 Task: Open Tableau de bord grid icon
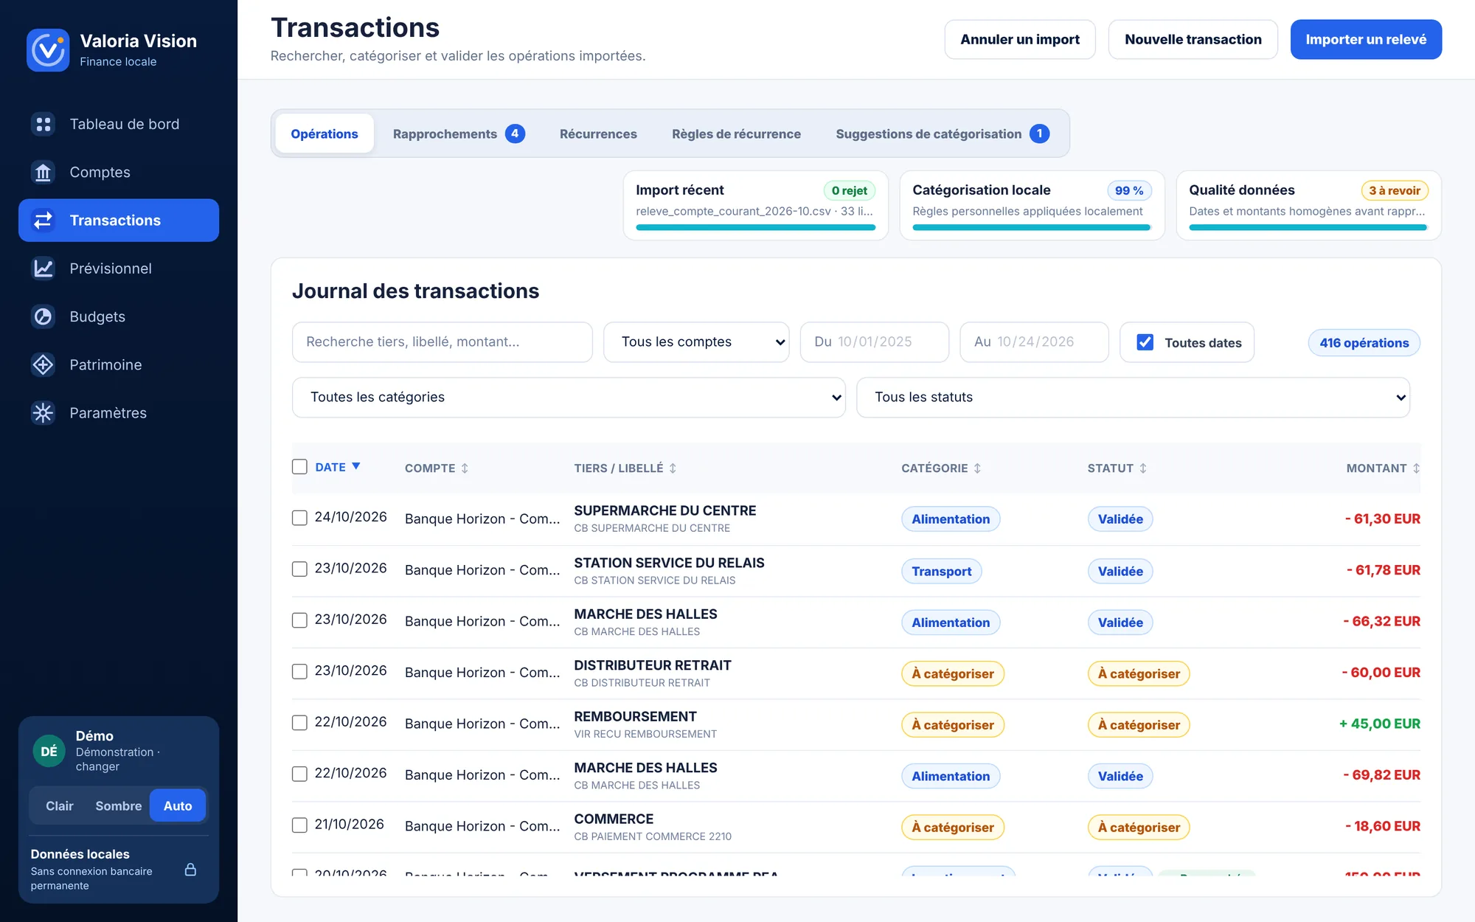pos(44,124)
